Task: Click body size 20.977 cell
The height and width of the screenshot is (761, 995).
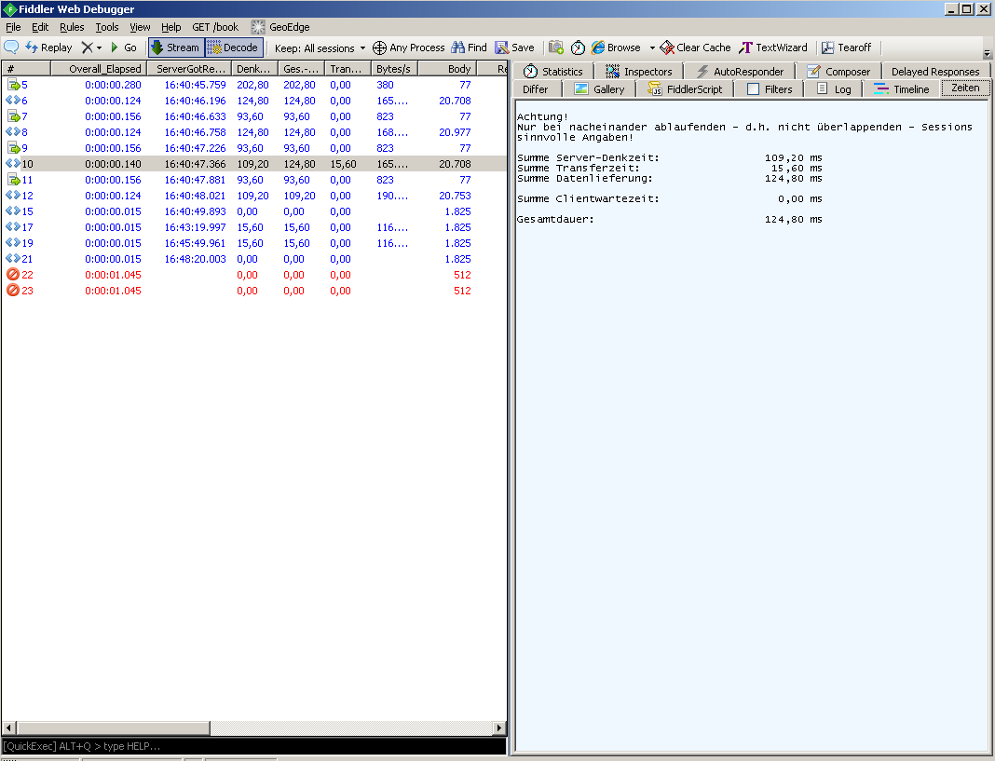Action: (455, 132)
